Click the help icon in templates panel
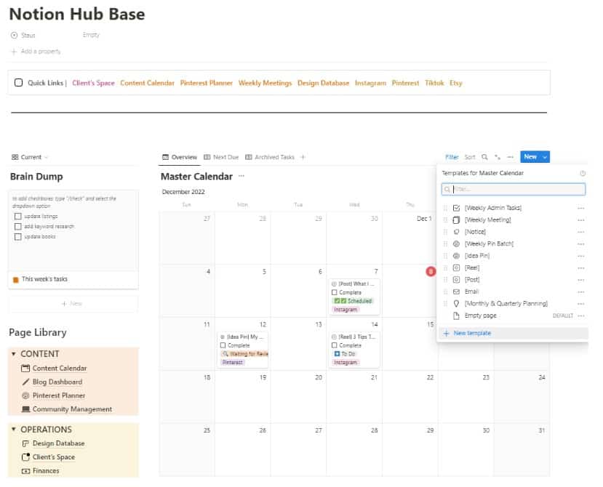The image size is (603, 487). [583, 173]
